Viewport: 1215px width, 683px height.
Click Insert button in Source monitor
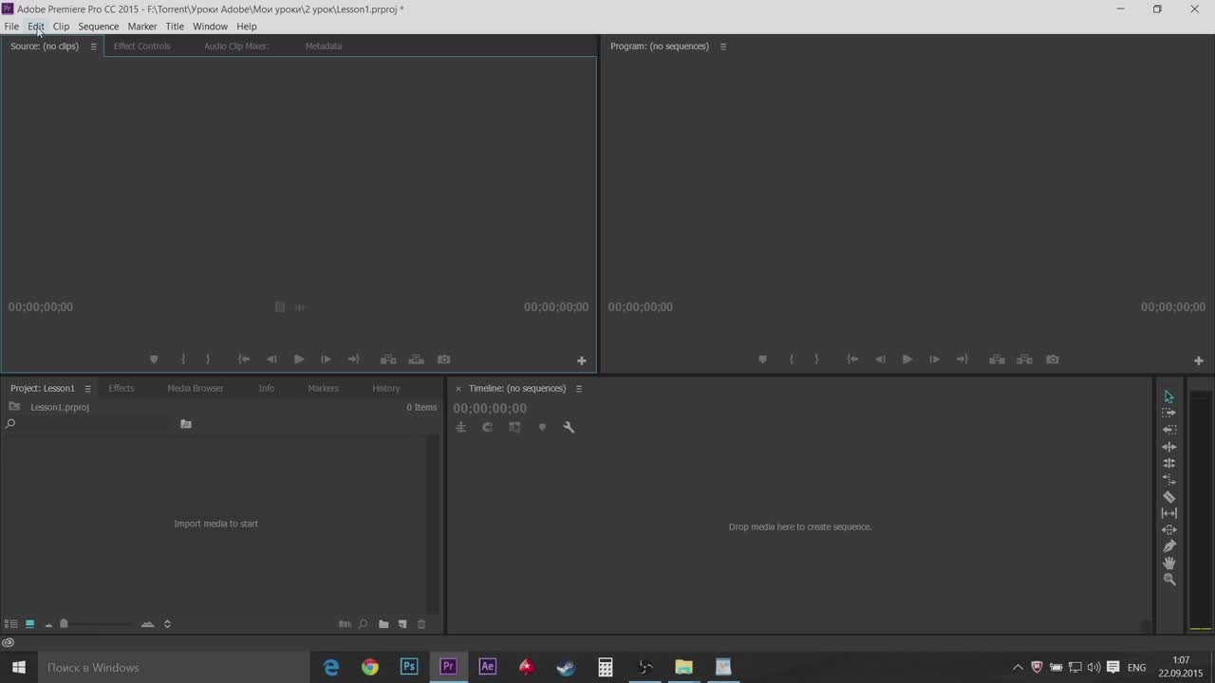click(388, 360)
